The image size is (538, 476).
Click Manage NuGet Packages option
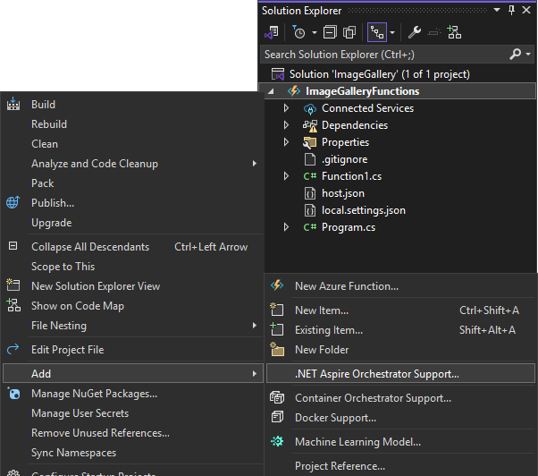coord(94,394)
